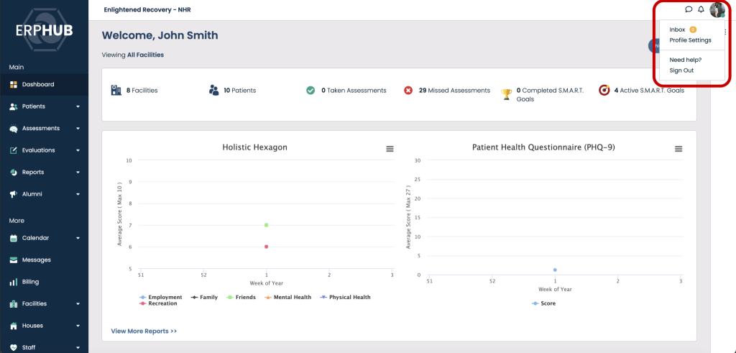Click the Completed S.M.A.R.T. Goals trophy icon

[x=507, y=94]
